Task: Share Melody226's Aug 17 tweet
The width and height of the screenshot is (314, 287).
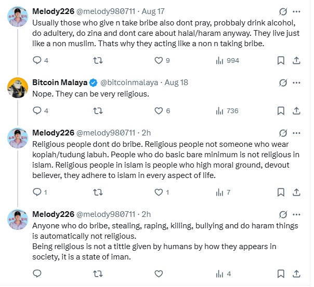Action: pyautogui.click(x=296, y=61)
